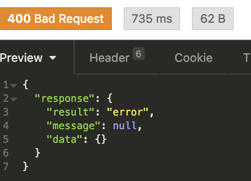Click the empty braces value of data
The height and width of the screenshot is (181, 251).
point(101,139)
